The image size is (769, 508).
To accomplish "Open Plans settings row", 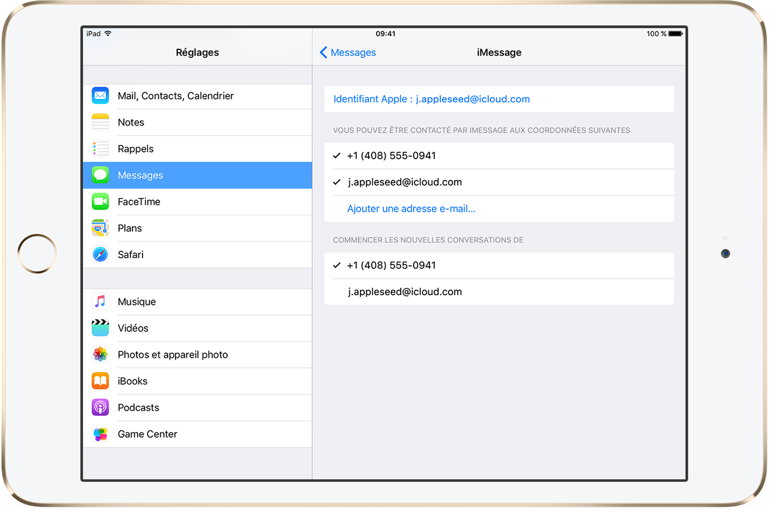I will [198, 228].
